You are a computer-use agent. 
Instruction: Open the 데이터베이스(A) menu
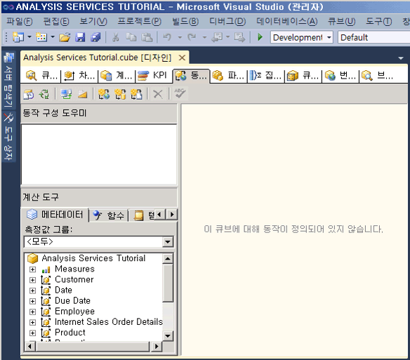[287, 22]
